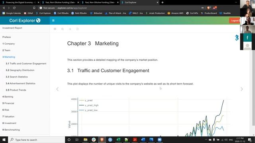
Task: Open chapter 5 Financial
Action: 8,103
